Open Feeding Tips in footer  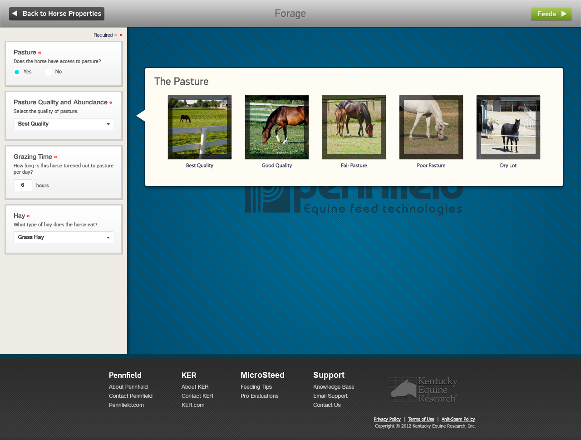click(256, 387)
